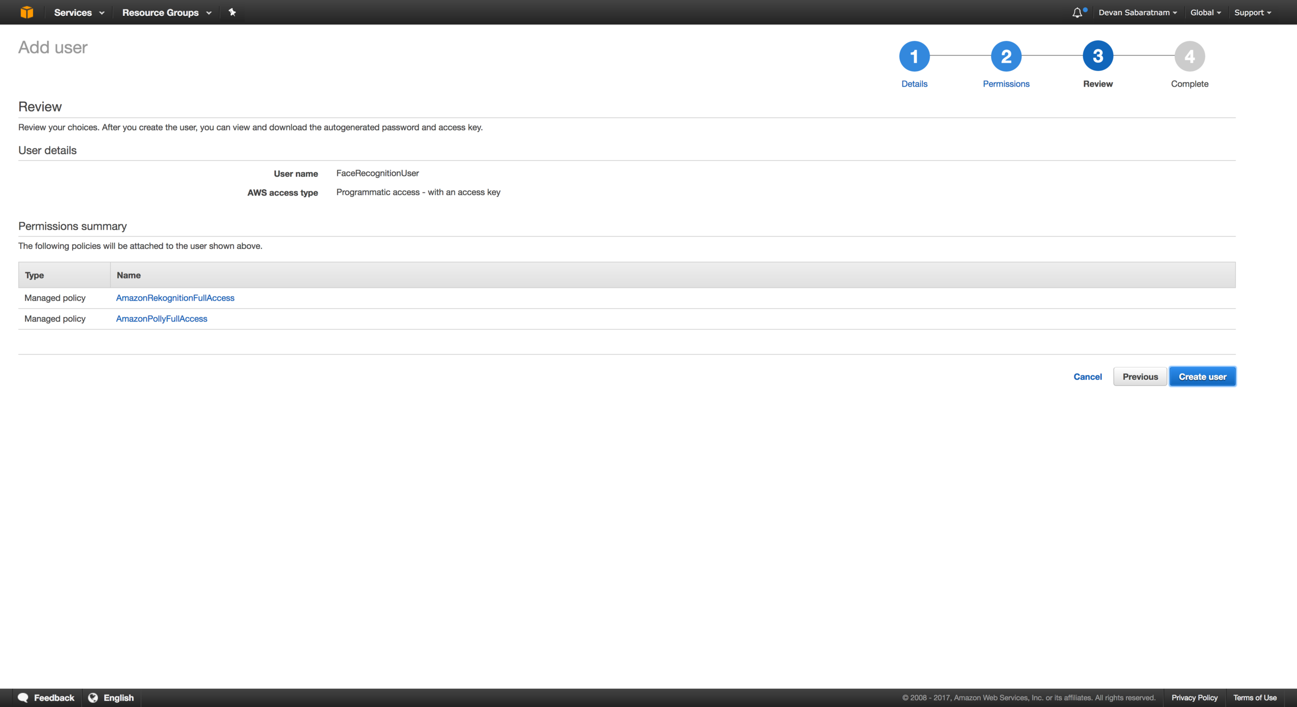Click the Feedback text in footer
1297x707 pixels.
point(54,698)
